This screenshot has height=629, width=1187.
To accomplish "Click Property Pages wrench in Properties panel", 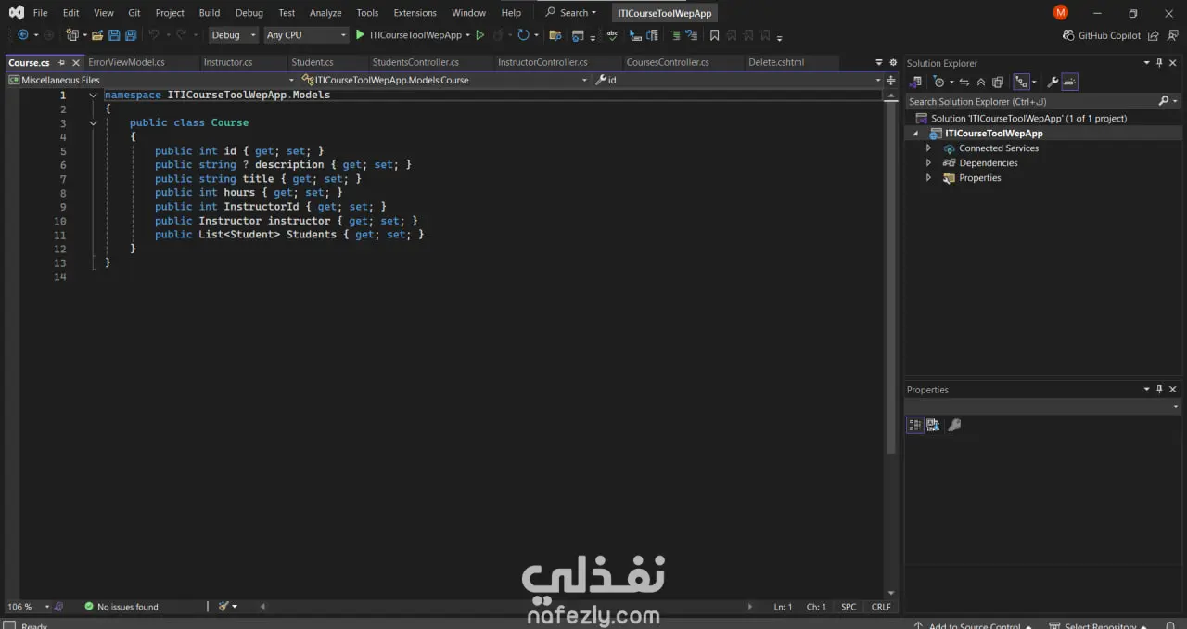I will pyautogui.click(x=954, y=425).
